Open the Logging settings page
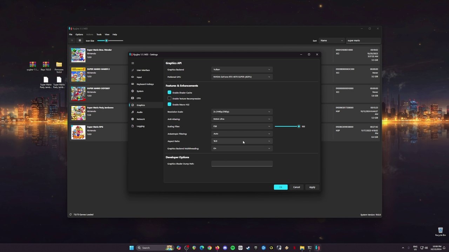Viewport: 449px width, 252px height. (140, 126)
